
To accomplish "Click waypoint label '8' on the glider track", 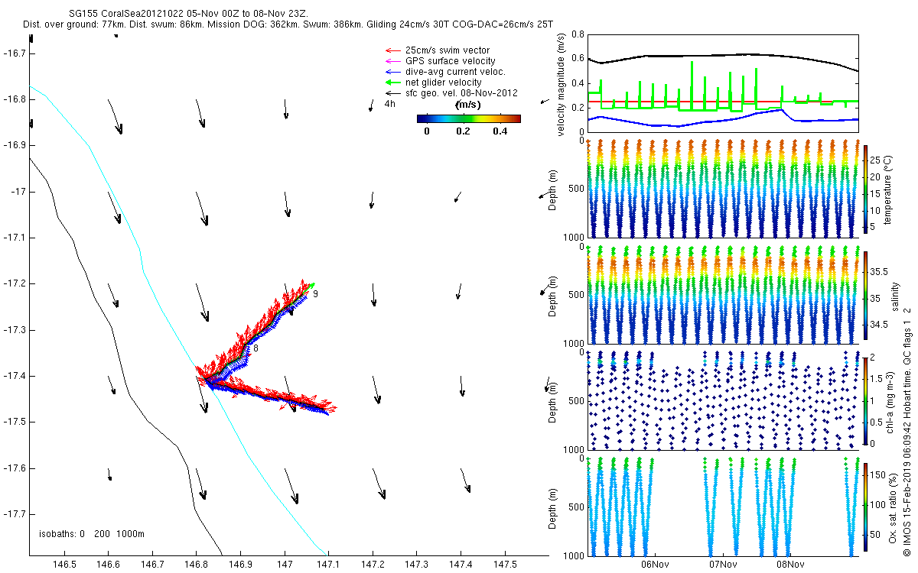I will pyautogui.click(x=256, y=348).
